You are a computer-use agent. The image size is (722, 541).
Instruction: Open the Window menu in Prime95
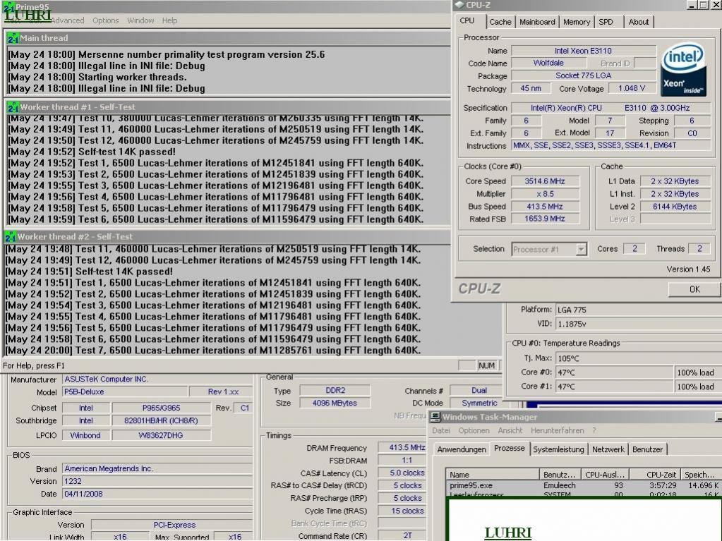[140, 20]
